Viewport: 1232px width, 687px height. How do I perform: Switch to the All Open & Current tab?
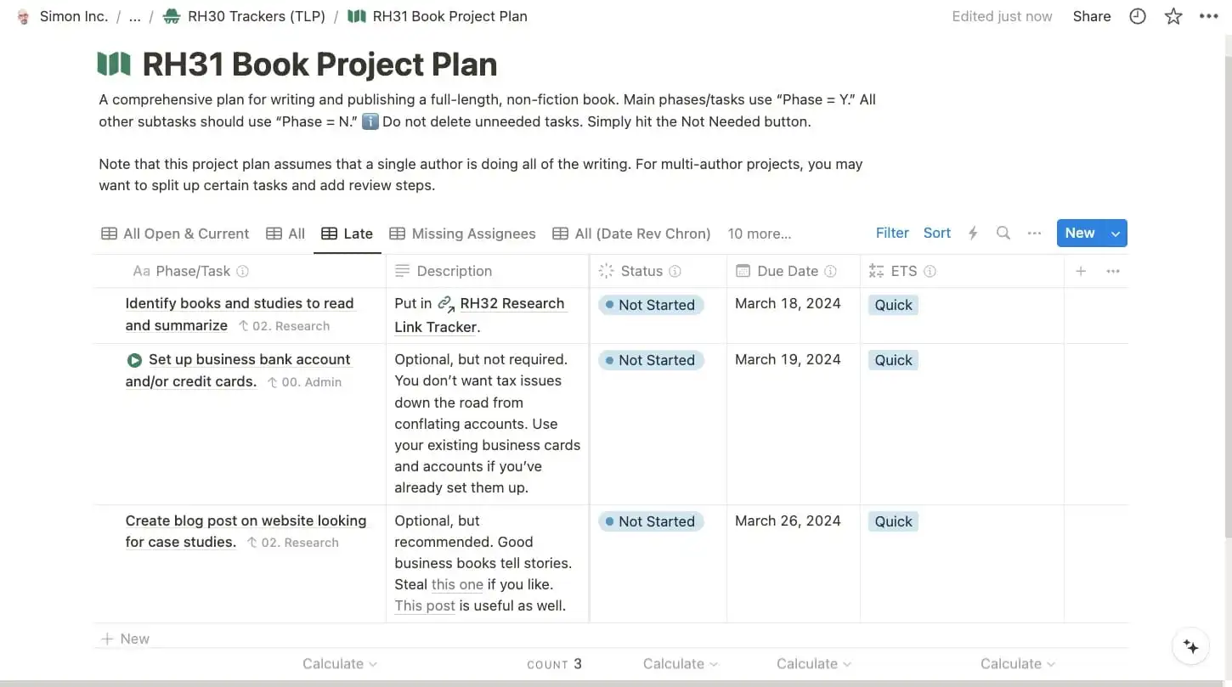175,234
